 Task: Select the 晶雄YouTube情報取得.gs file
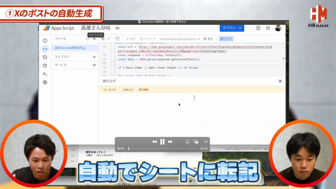pos(75,48)
